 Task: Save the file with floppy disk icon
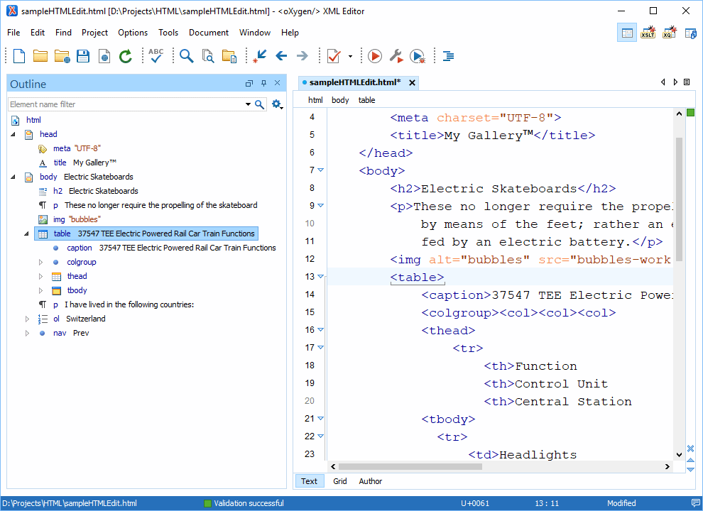[83, 56]
